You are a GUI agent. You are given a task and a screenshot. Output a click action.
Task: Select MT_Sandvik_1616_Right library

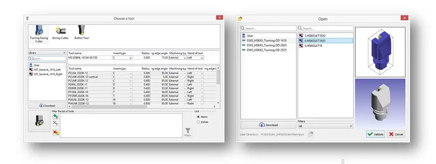(x=47, y=74)
